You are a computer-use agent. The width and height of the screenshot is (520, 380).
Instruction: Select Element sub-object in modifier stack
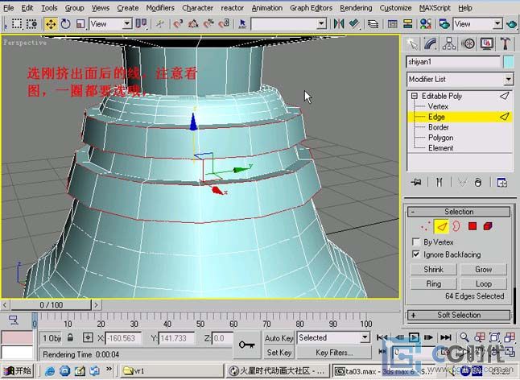tap(440, 148)
